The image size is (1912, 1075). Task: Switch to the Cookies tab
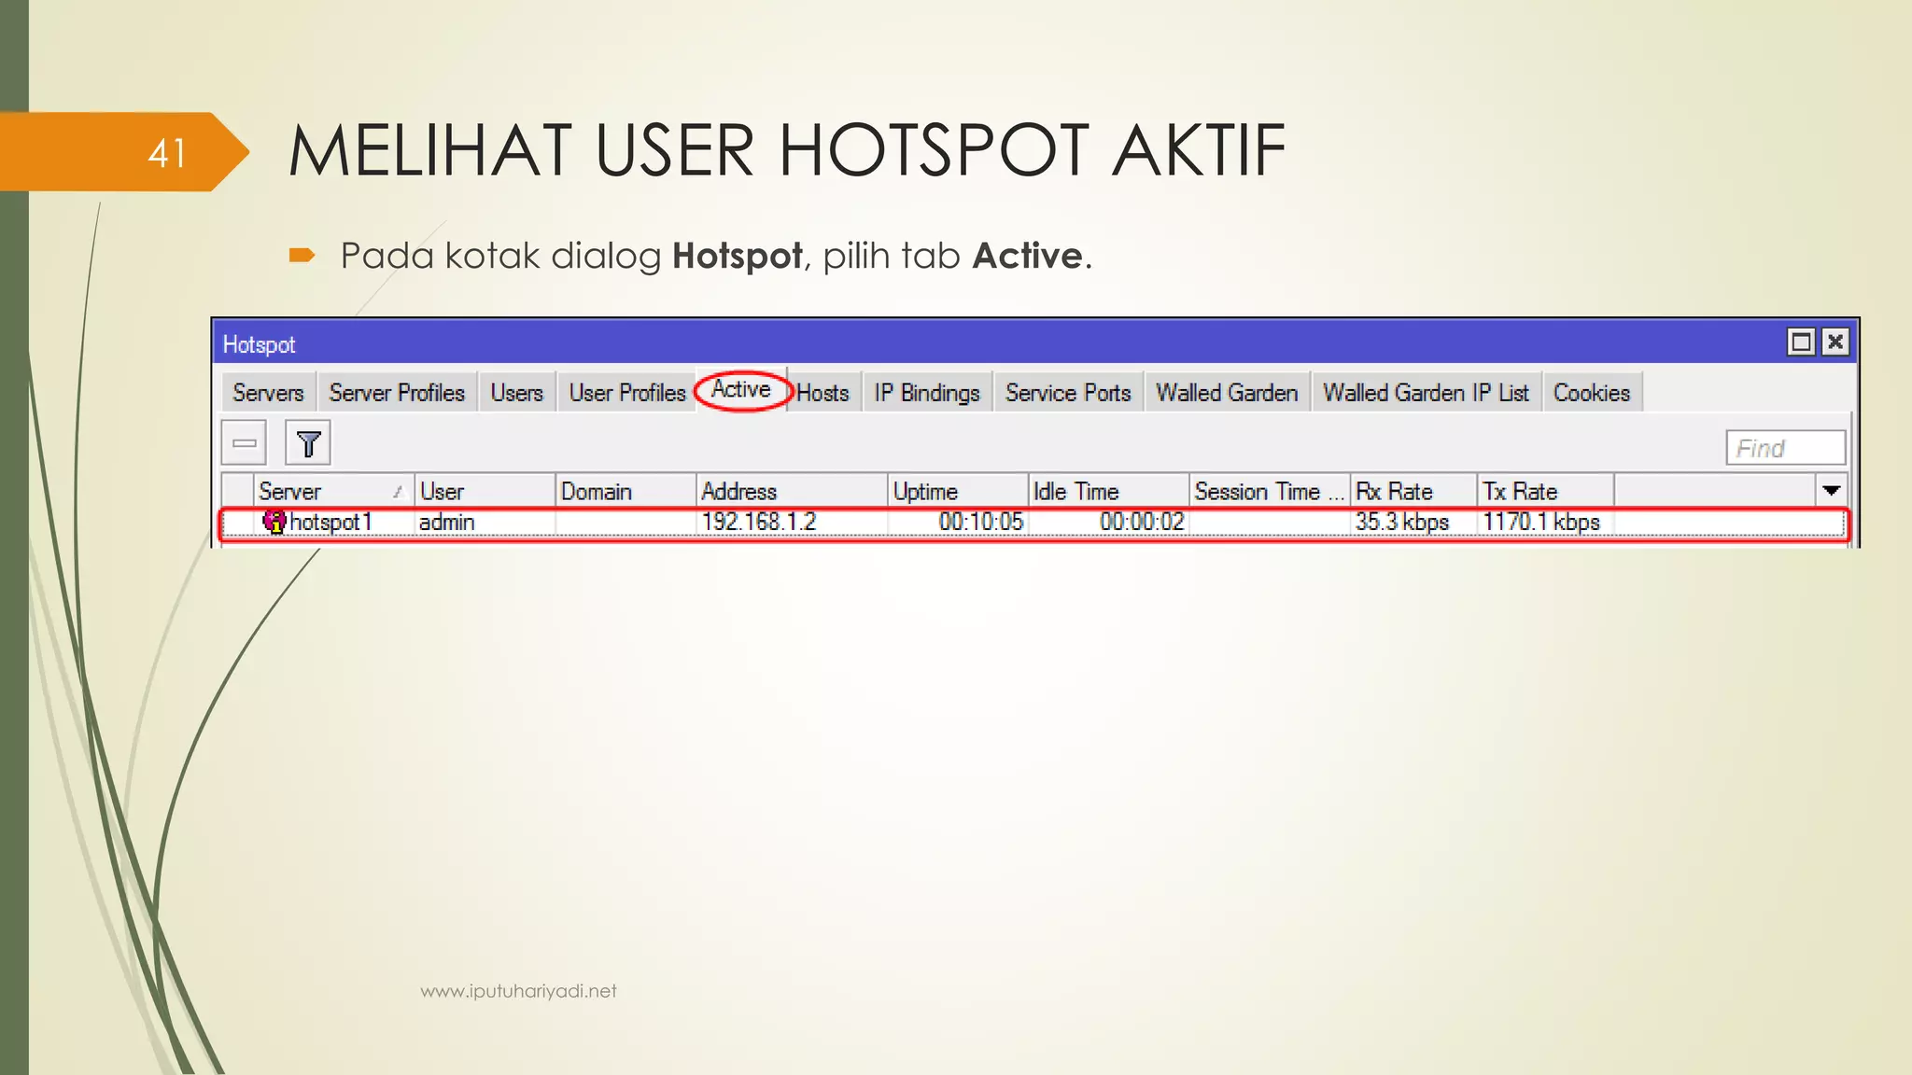(x=1592, y=393)
